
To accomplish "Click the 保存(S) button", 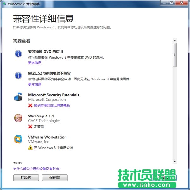I will click(x=55, y=177).
